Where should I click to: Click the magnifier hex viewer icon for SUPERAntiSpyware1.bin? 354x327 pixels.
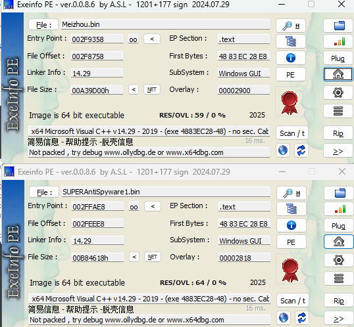click(291, 193)
